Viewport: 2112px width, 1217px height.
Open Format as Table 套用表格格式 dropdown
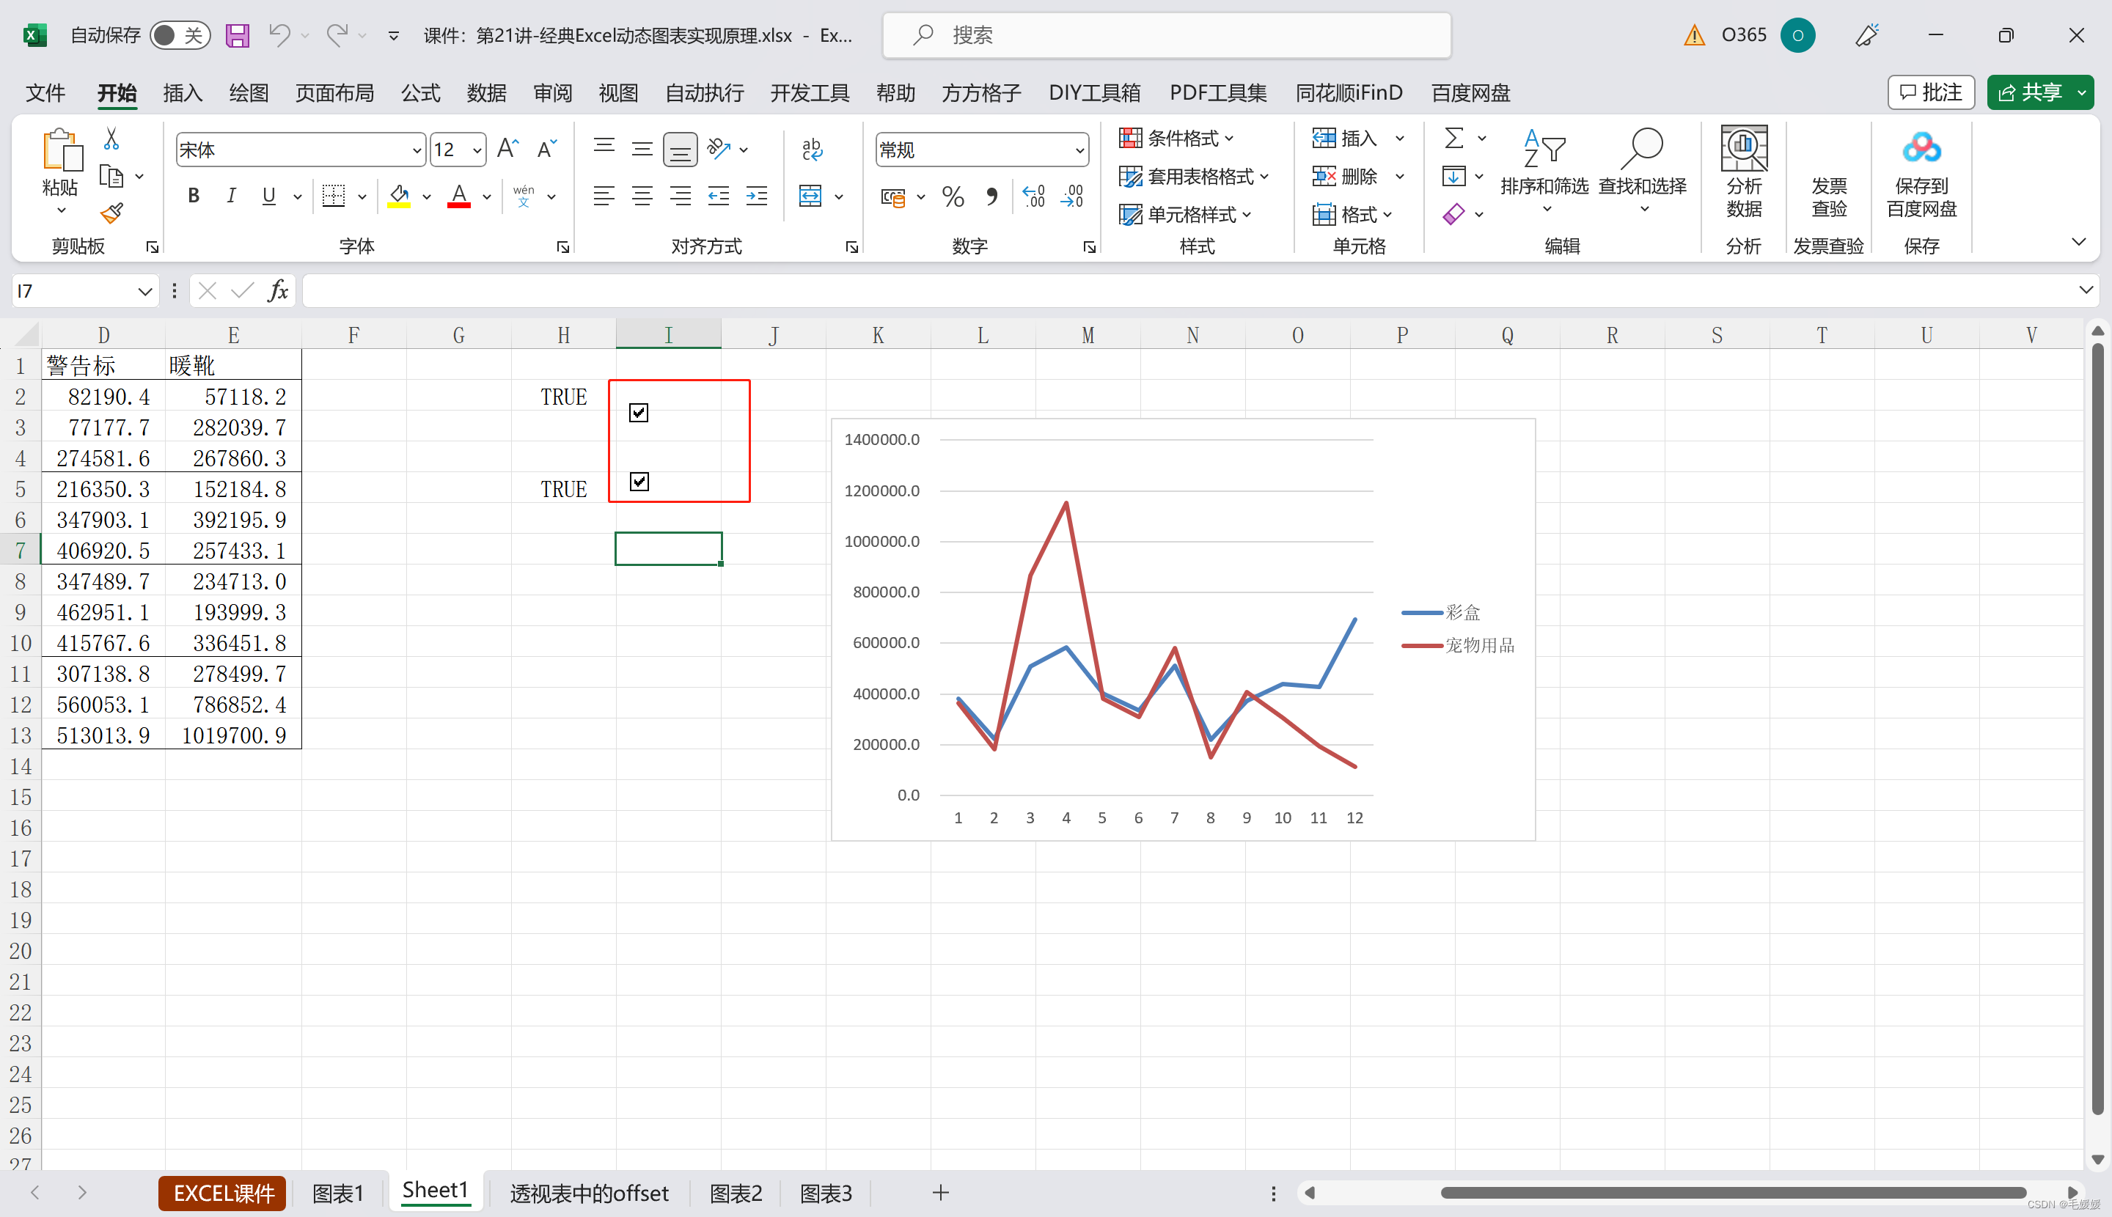click(x=1195, y=177)
